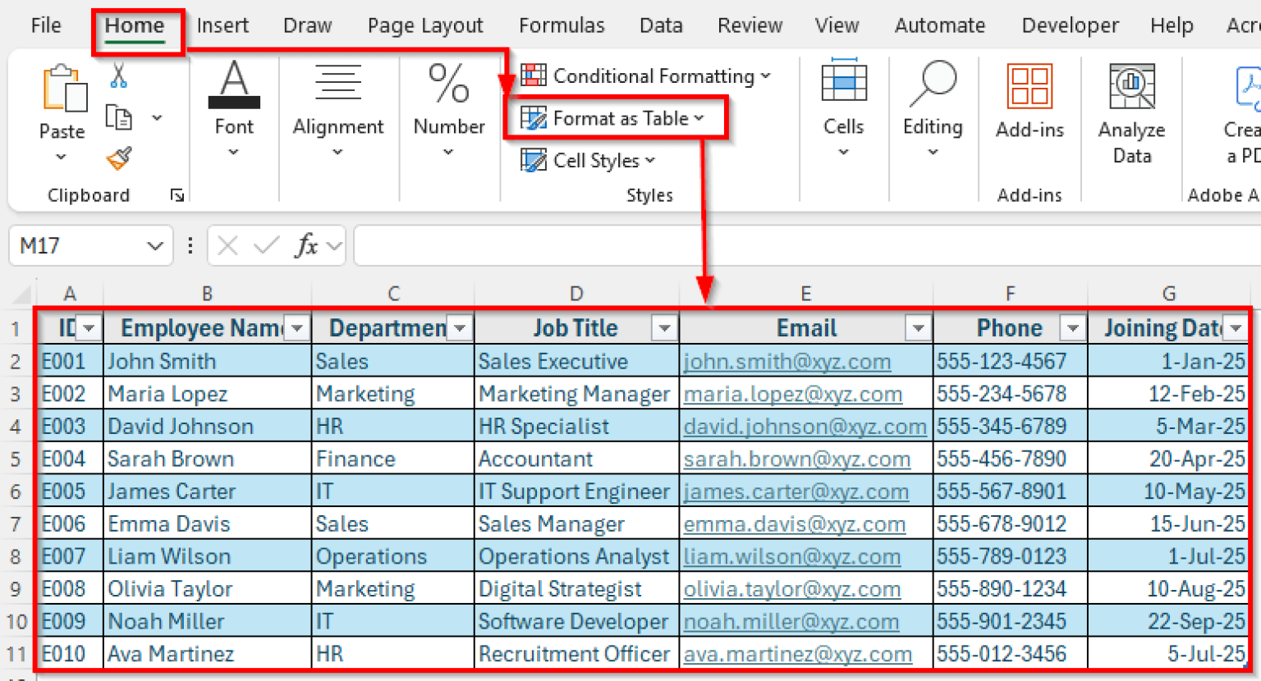
Task: Expand the Department column filter
Action: pyautogui.click(x=460, y=329)
